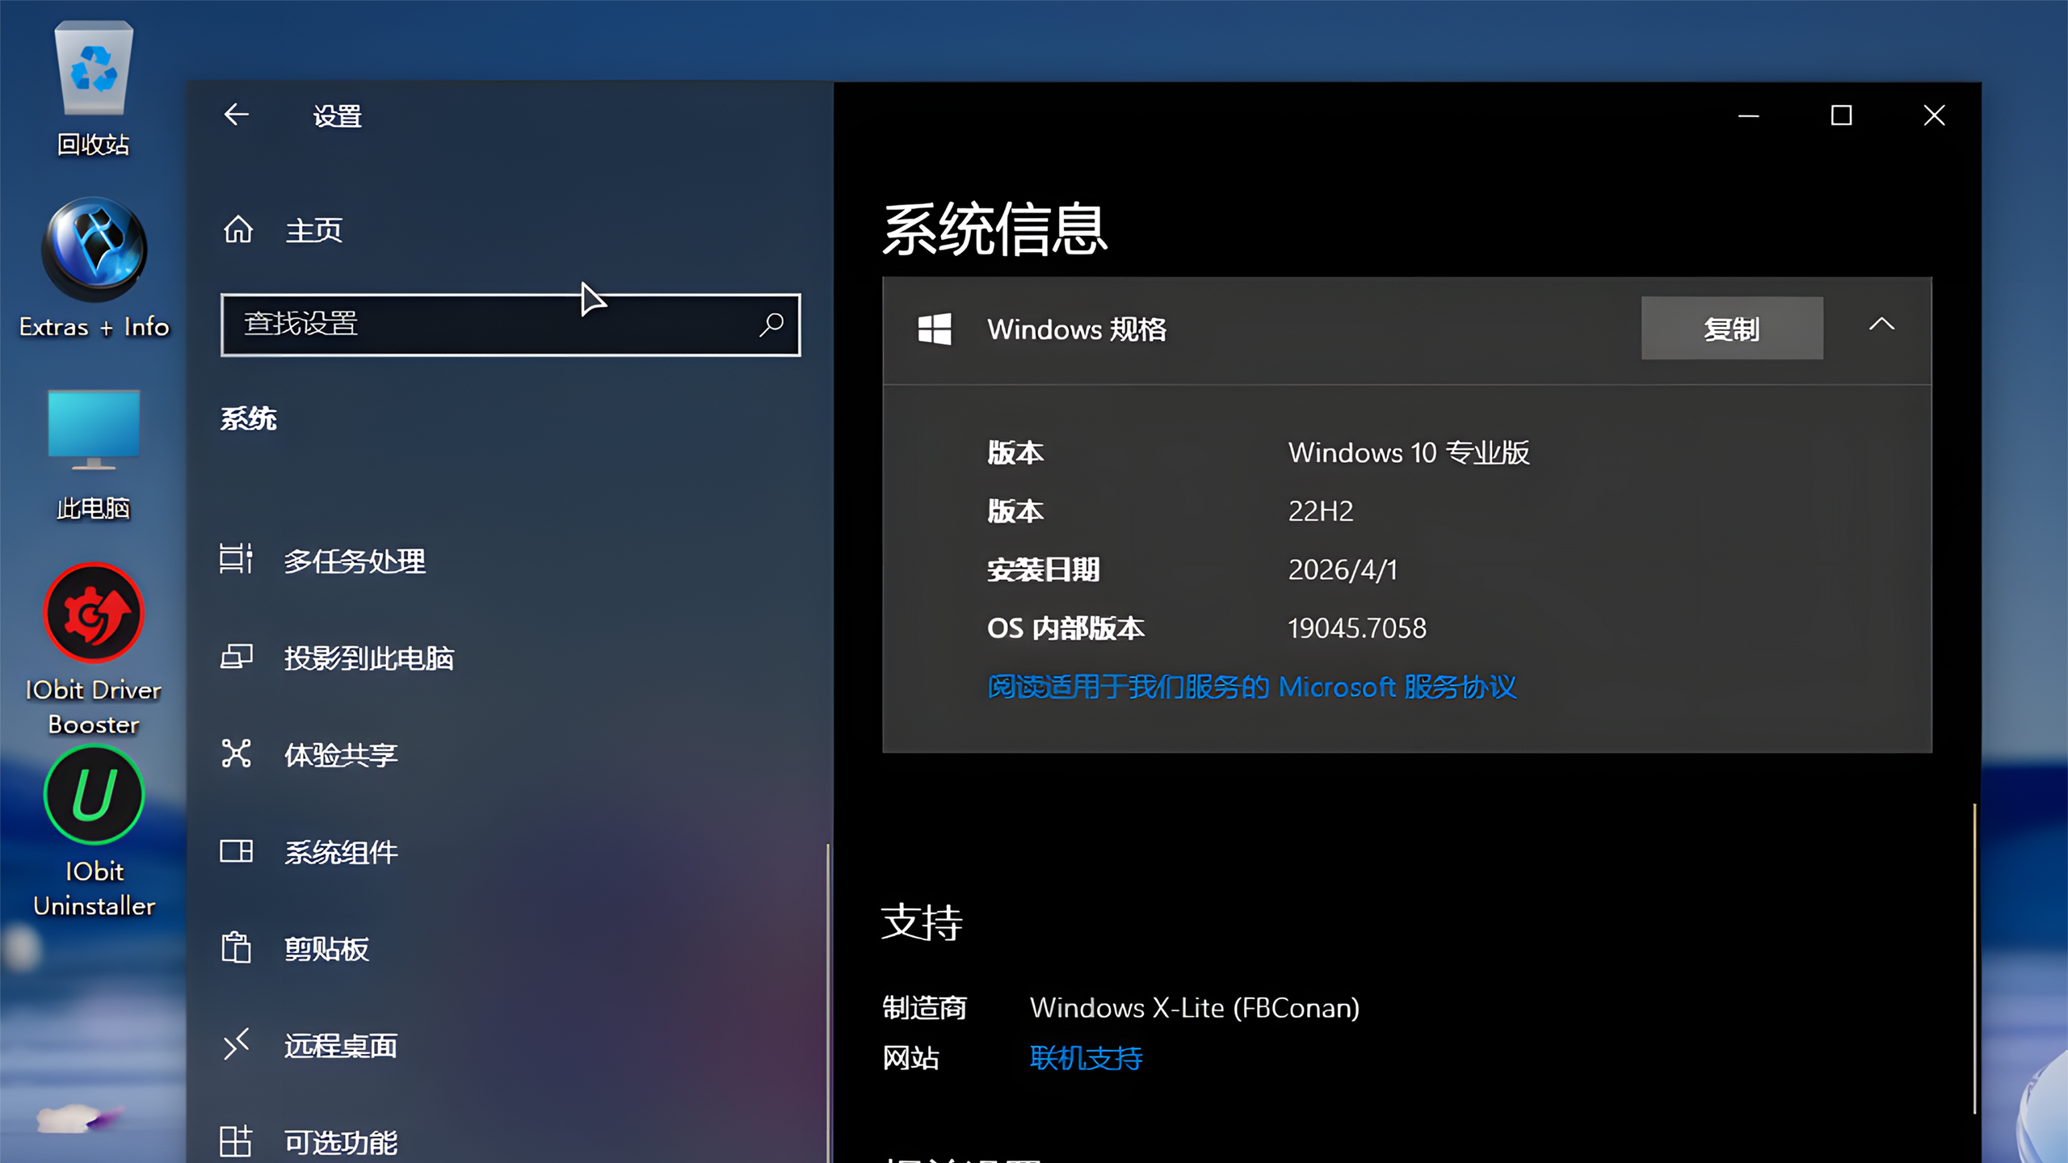Launch IObit Driver Booster desktop icon
This screenshot has height=1163, width=2068.
point(94,649)
